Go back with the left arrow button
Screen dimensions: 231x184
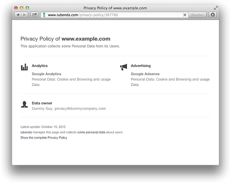tap(18, 15)
